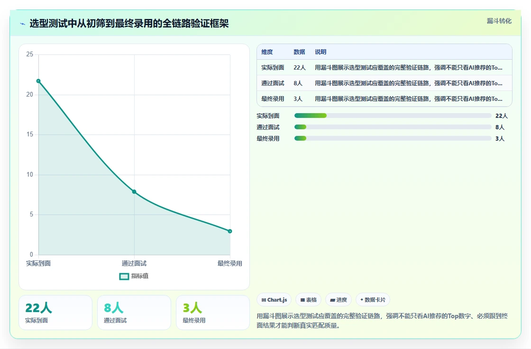This screenshot has height=349, width=531.
Task: Click the 22人 label beside progress bar
Action: [x=502, y=116]
